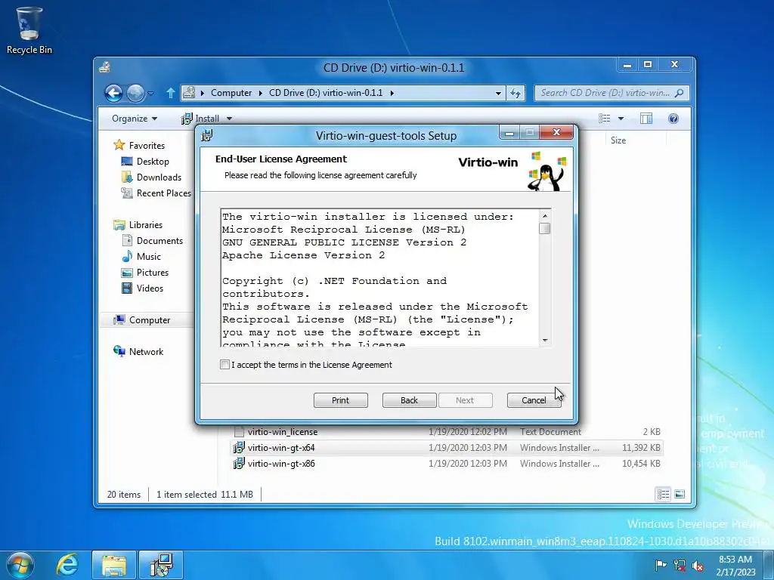Select the virtio-win_license file name

point(283,432)
